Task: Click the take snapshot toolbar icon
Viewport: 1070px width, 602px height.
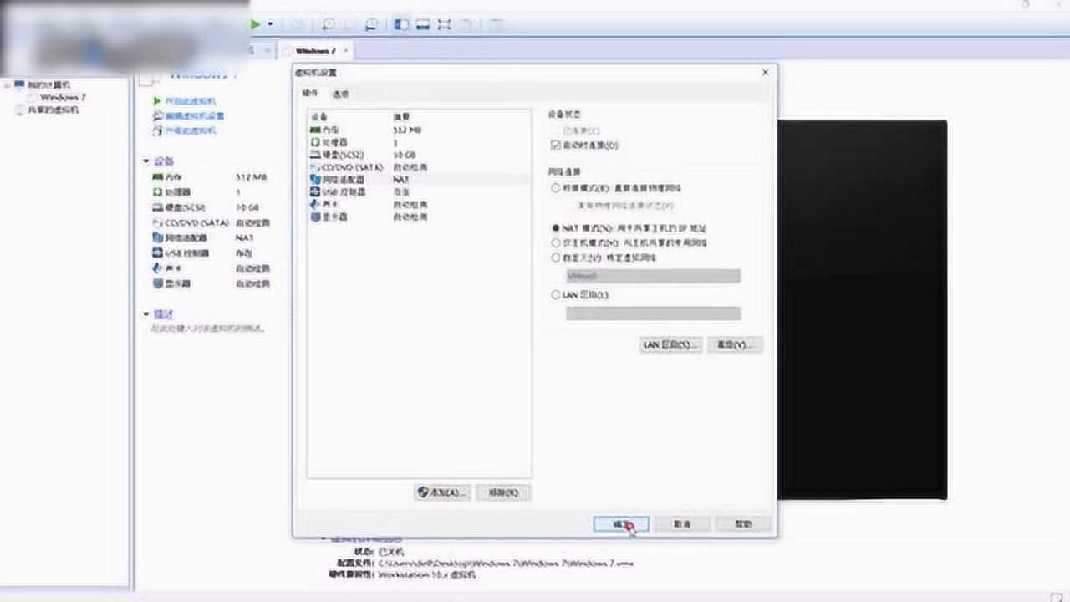Action: (329, 24)
